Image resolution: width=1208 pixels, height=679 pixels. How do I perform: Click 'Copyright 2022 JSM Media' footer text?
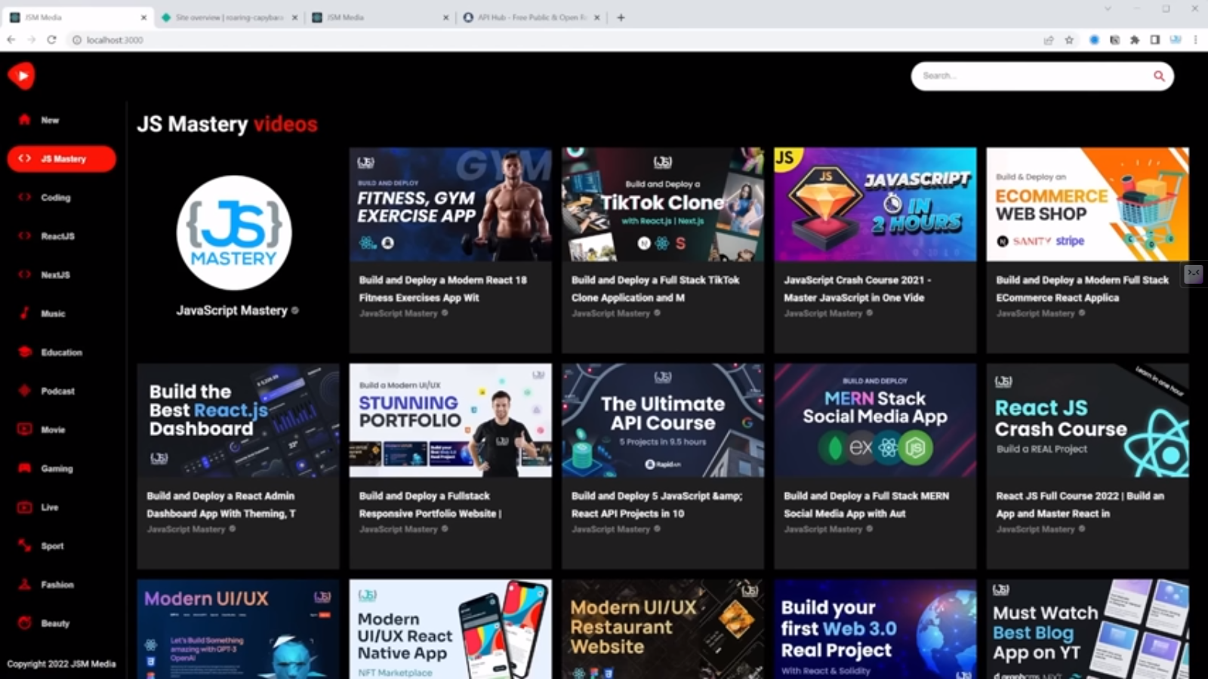(x=61, y=664)
